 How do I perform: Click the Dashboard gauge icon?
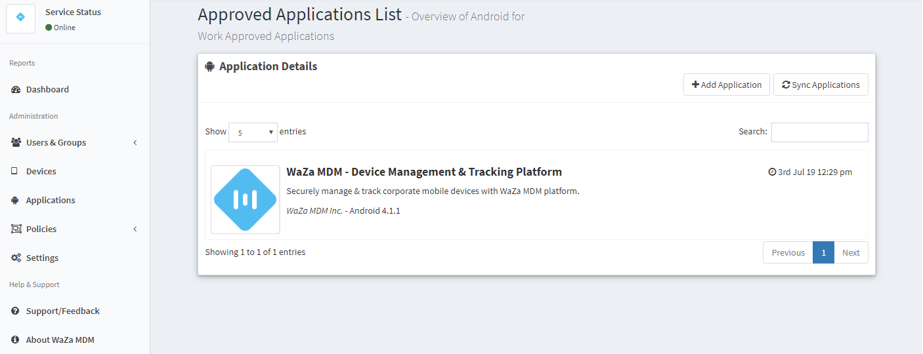pos(16,90)
